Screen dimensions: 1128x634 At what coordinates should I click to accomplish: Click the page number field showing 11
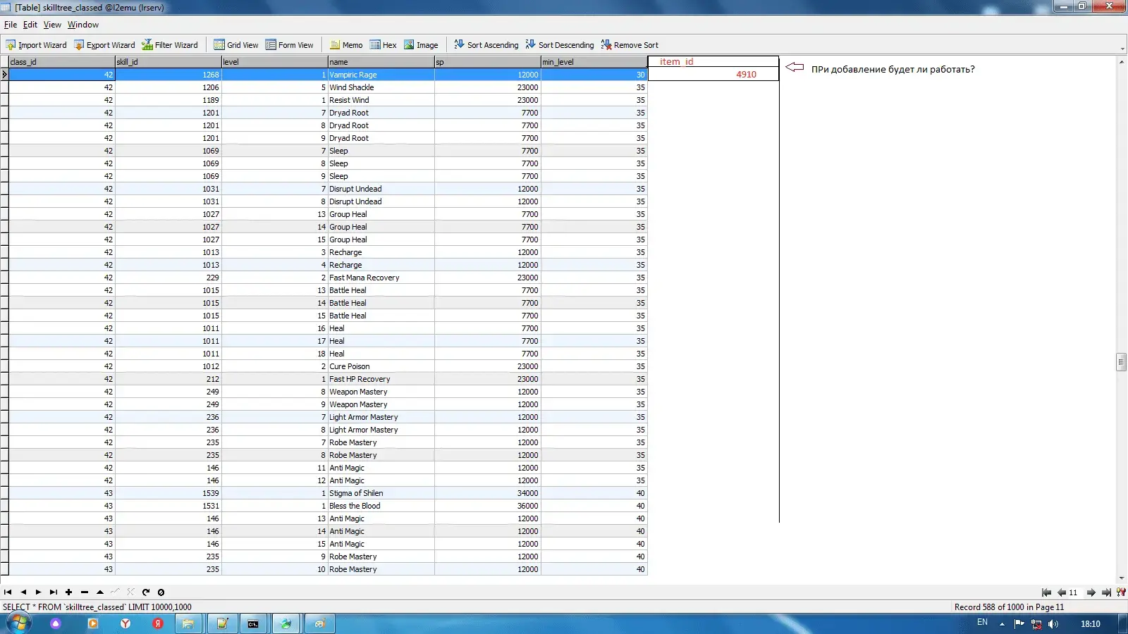(x=1074, y=592)
